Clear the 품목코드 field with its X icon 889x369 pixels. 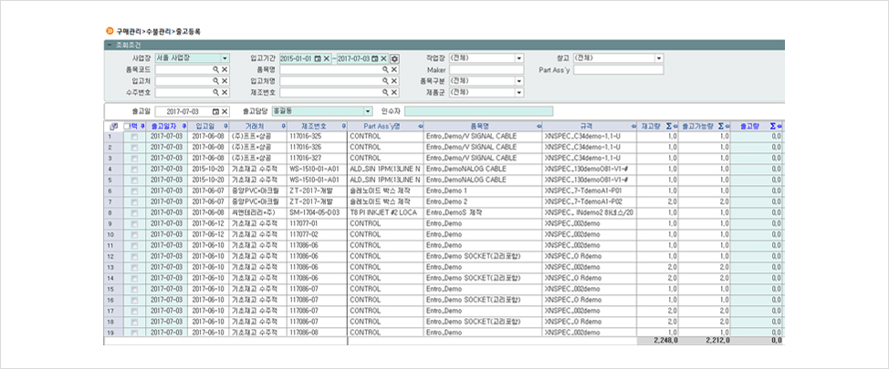(225, 69)
